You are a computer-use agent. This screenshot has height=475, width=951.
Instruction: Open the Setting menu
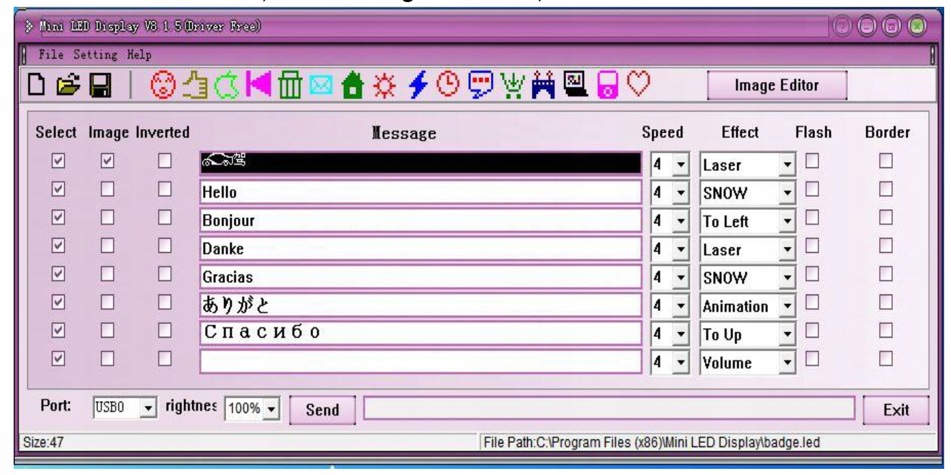[96, 54]
